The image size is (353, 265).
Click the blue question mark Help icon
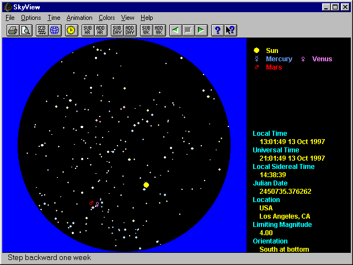point(217,30)
